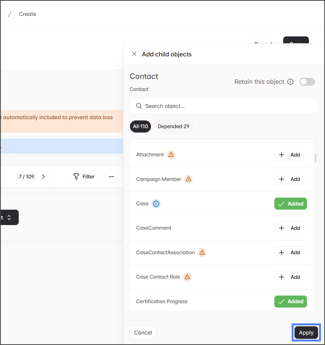The height and width of the screenshot is (345, 325).
Task: Open the Filter options
Action: [x=84, y=177]
